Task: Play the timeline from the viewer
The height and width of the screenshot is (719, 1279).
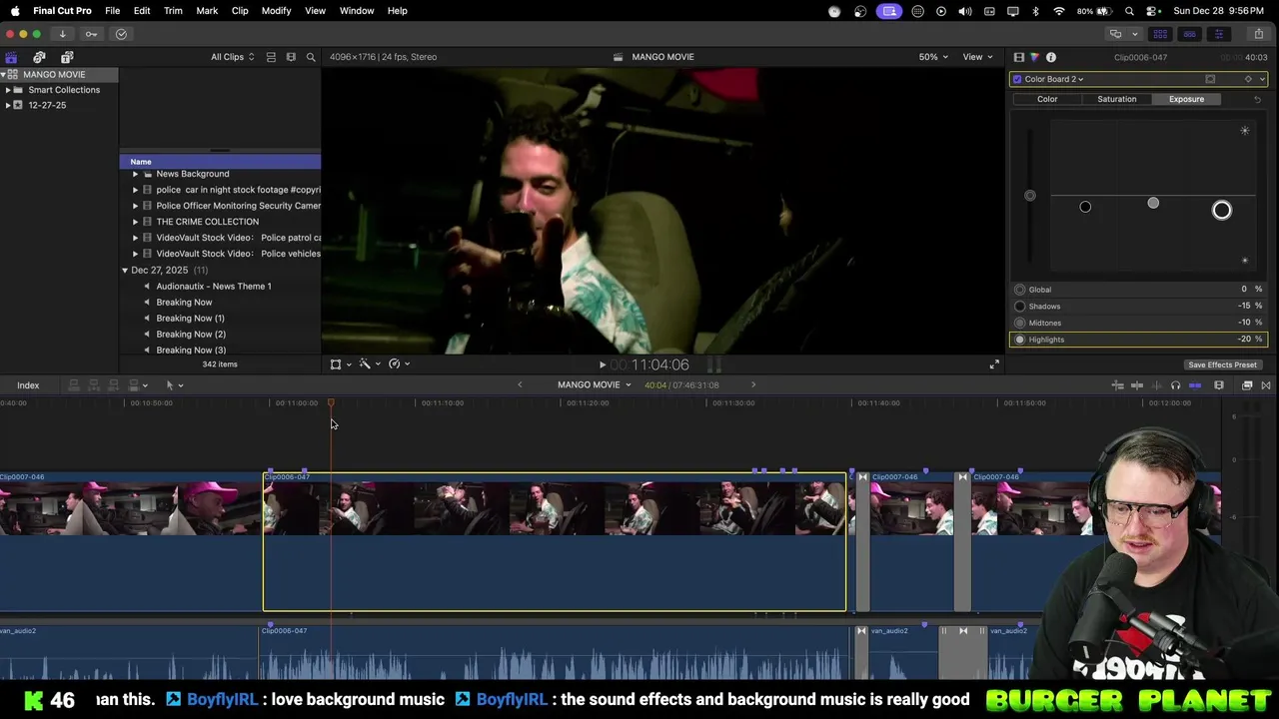Action: pyautogui.click(x=602, y=365)
